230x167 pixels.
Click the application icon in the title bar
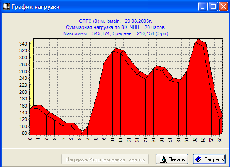(x=6, y=6)
